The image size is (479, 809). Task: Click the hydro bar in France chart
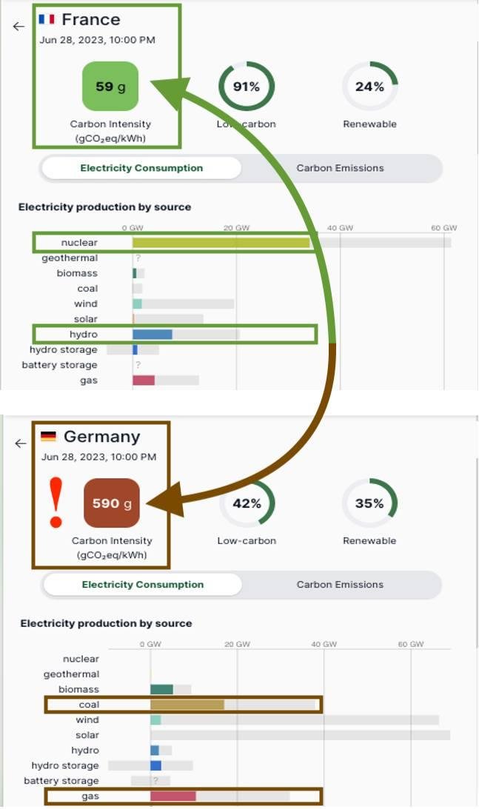pyautogui.click(x=153, y=335)
